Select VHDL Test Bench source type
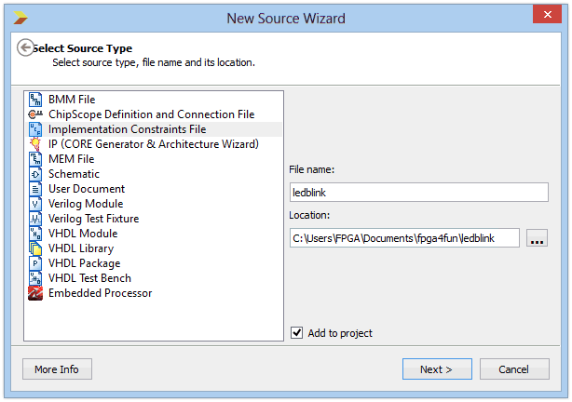Viewport: 572px width, 402px height. [x=89, y=278]
